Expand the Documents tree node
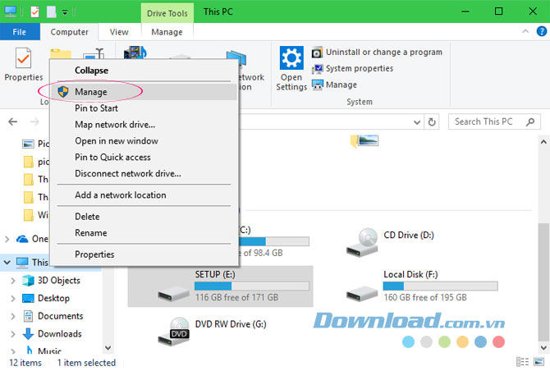 [x=13, y=316]
